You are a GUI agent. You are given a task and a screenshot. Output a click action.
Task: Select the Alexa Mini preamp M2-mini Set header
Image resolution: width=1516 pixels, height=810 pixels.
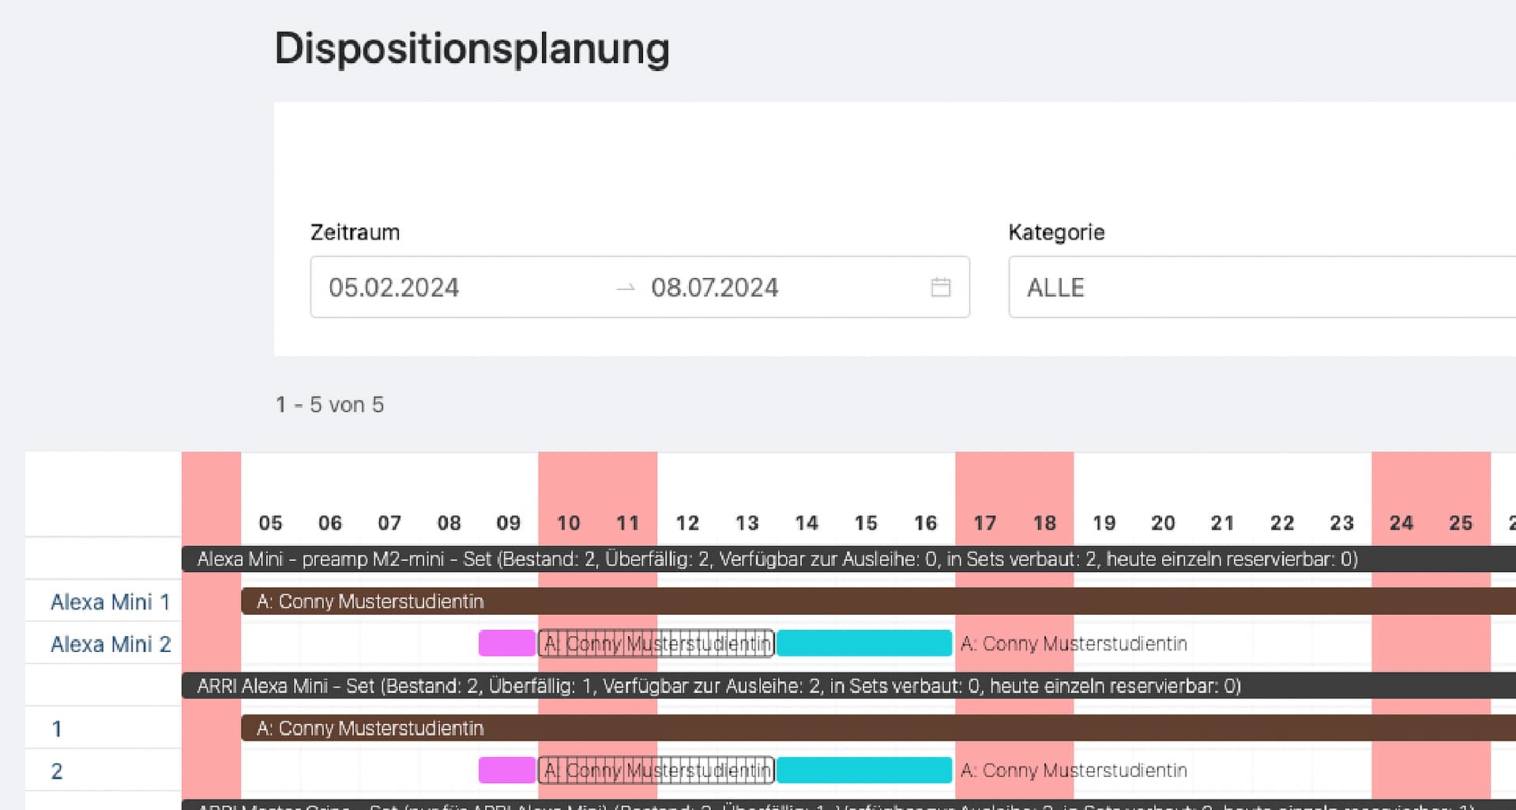coord(777,559)
